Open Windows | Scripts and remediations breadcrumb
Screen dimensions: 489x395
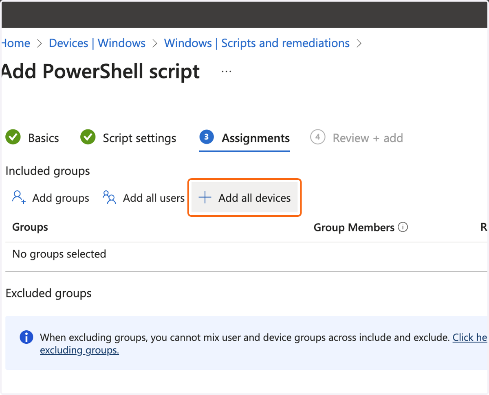[257, 43]
